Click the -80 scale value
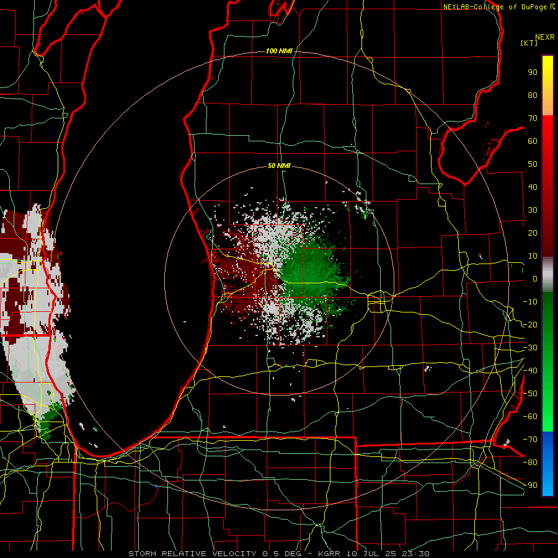Viewport: 558px width, 558px height. point(530,463)
